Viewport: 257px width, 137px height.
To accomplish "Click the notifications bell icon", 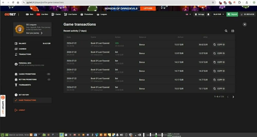I will 208,14.
